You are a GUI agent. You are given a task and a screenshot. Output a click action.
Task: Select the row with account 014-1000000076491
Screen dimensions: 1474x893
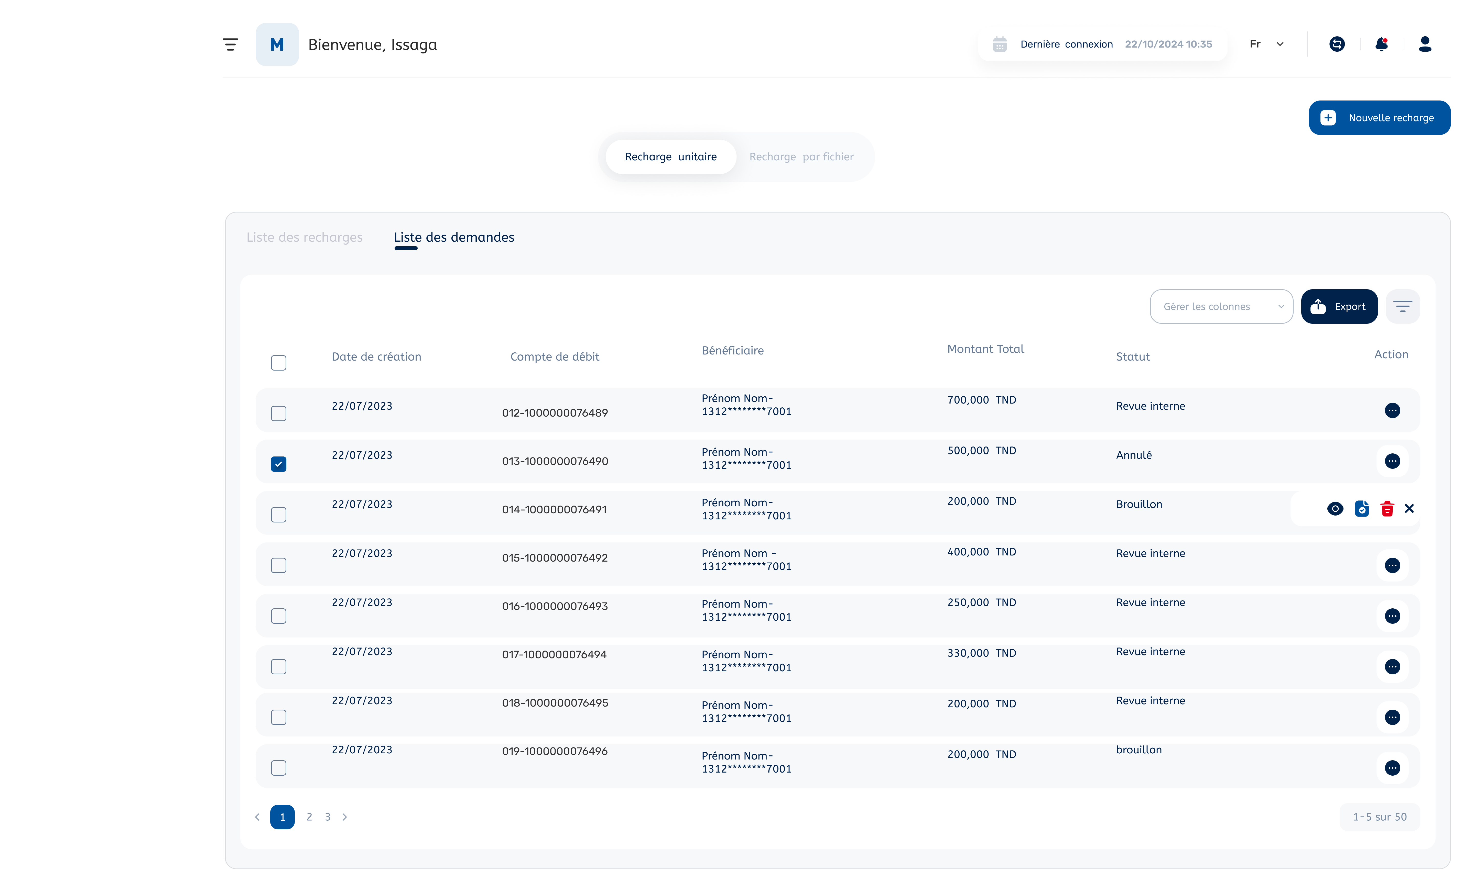[279, 515]
